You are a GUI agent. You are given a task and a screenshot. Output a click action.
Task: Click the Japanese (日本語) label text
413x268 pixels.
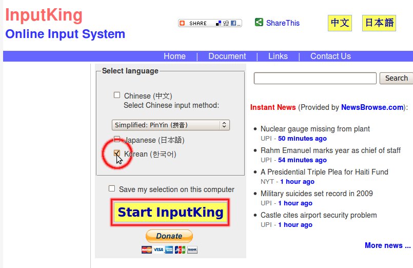point(154,140)
